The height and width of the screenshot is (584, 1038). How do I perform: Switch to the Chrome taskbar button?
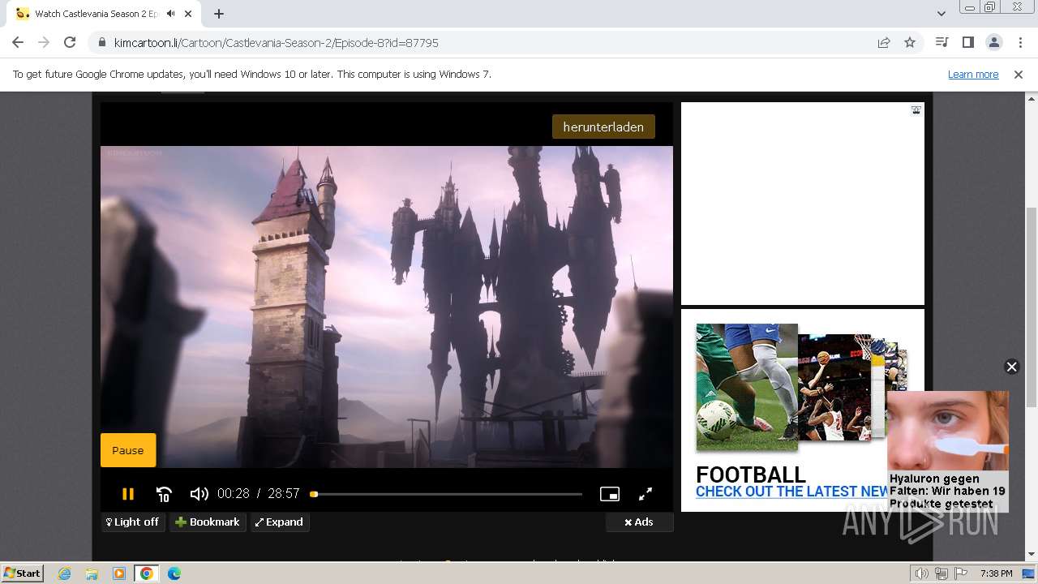(x=147, y=573)
